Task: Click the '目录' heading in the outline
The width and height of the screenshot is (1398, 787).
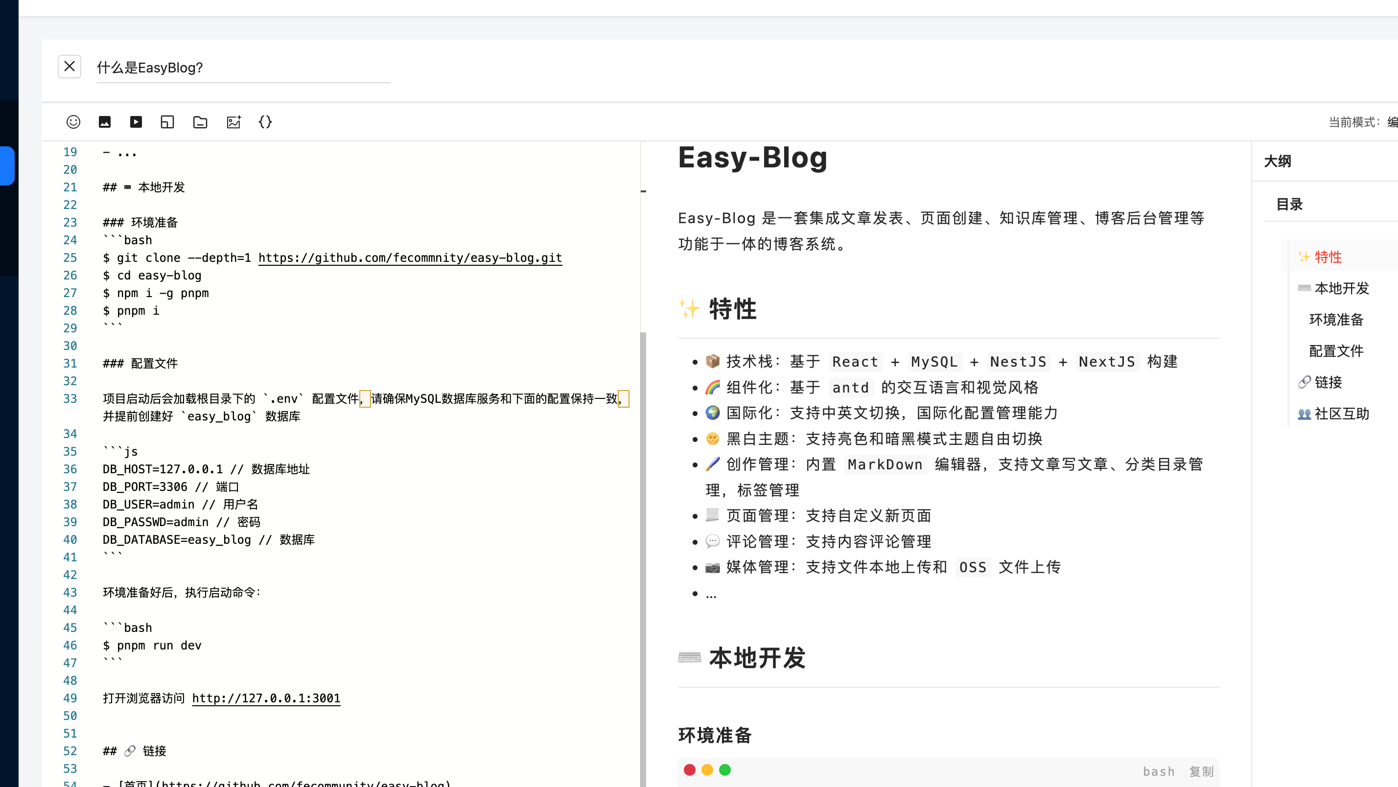Action: [1289, 205]
